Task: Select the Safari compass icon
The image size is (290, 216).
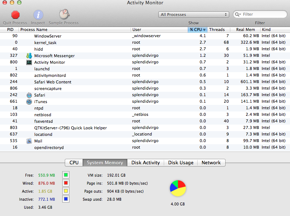Action: click(x=29, y=95)
